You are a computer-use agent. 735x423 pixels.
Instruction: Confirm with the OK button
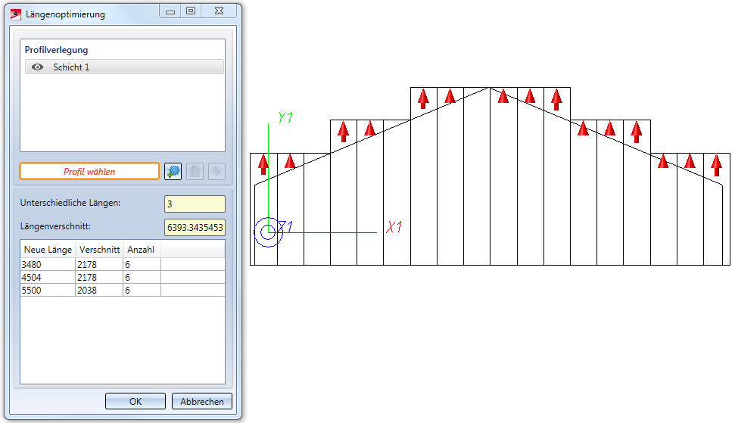[135, 402]
